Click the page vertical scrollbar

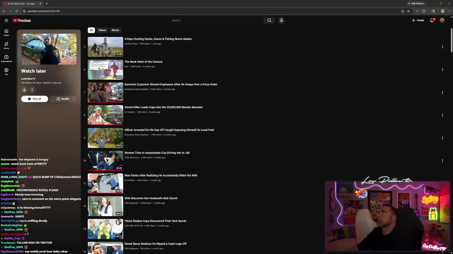(x=451, y=41)
